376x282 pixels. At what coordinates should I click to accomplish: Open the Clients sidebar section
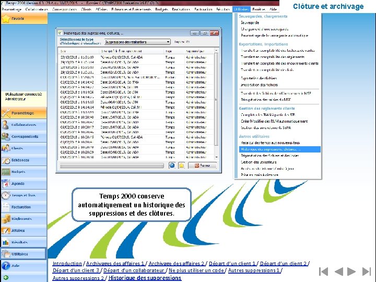tap(23, 148)
